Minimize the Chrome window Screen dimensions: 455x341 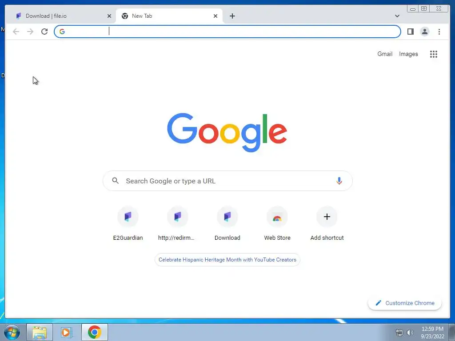pos(413,9)
